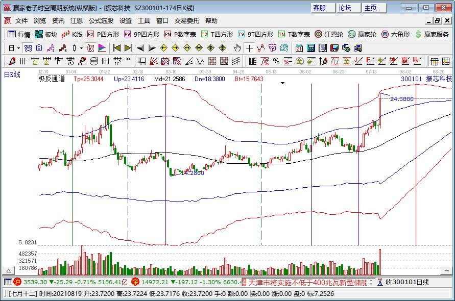
Task: Open the 江恩 menu
Action: (76, 21)
